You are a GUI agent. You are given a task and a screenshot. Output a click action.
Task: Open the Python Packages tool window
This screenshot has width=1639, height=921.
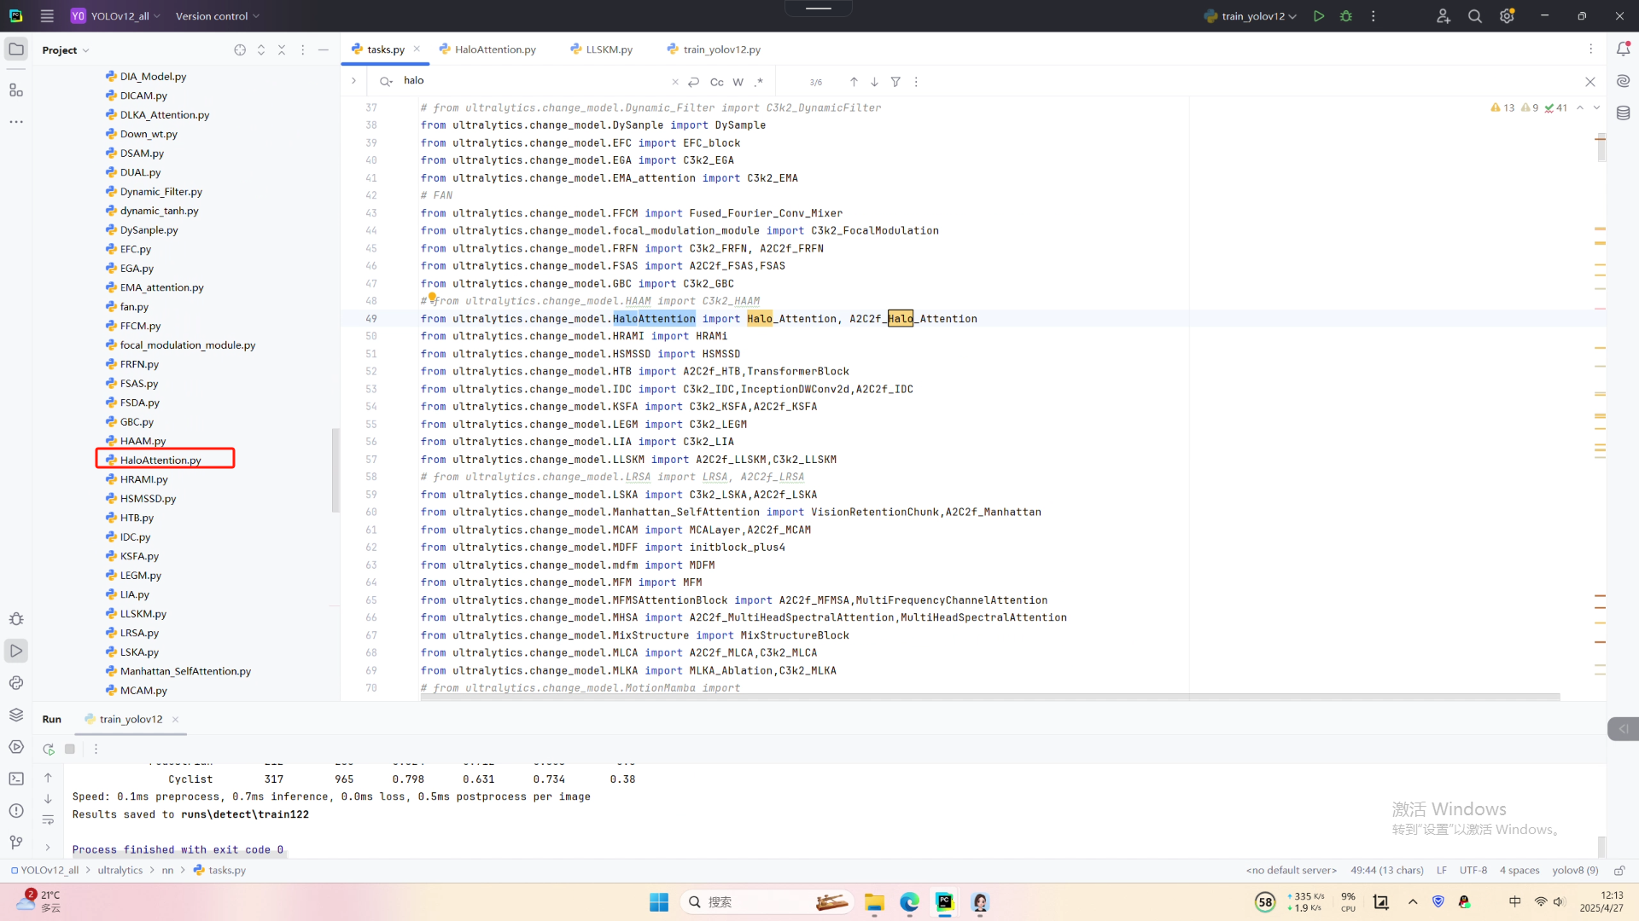16,715
